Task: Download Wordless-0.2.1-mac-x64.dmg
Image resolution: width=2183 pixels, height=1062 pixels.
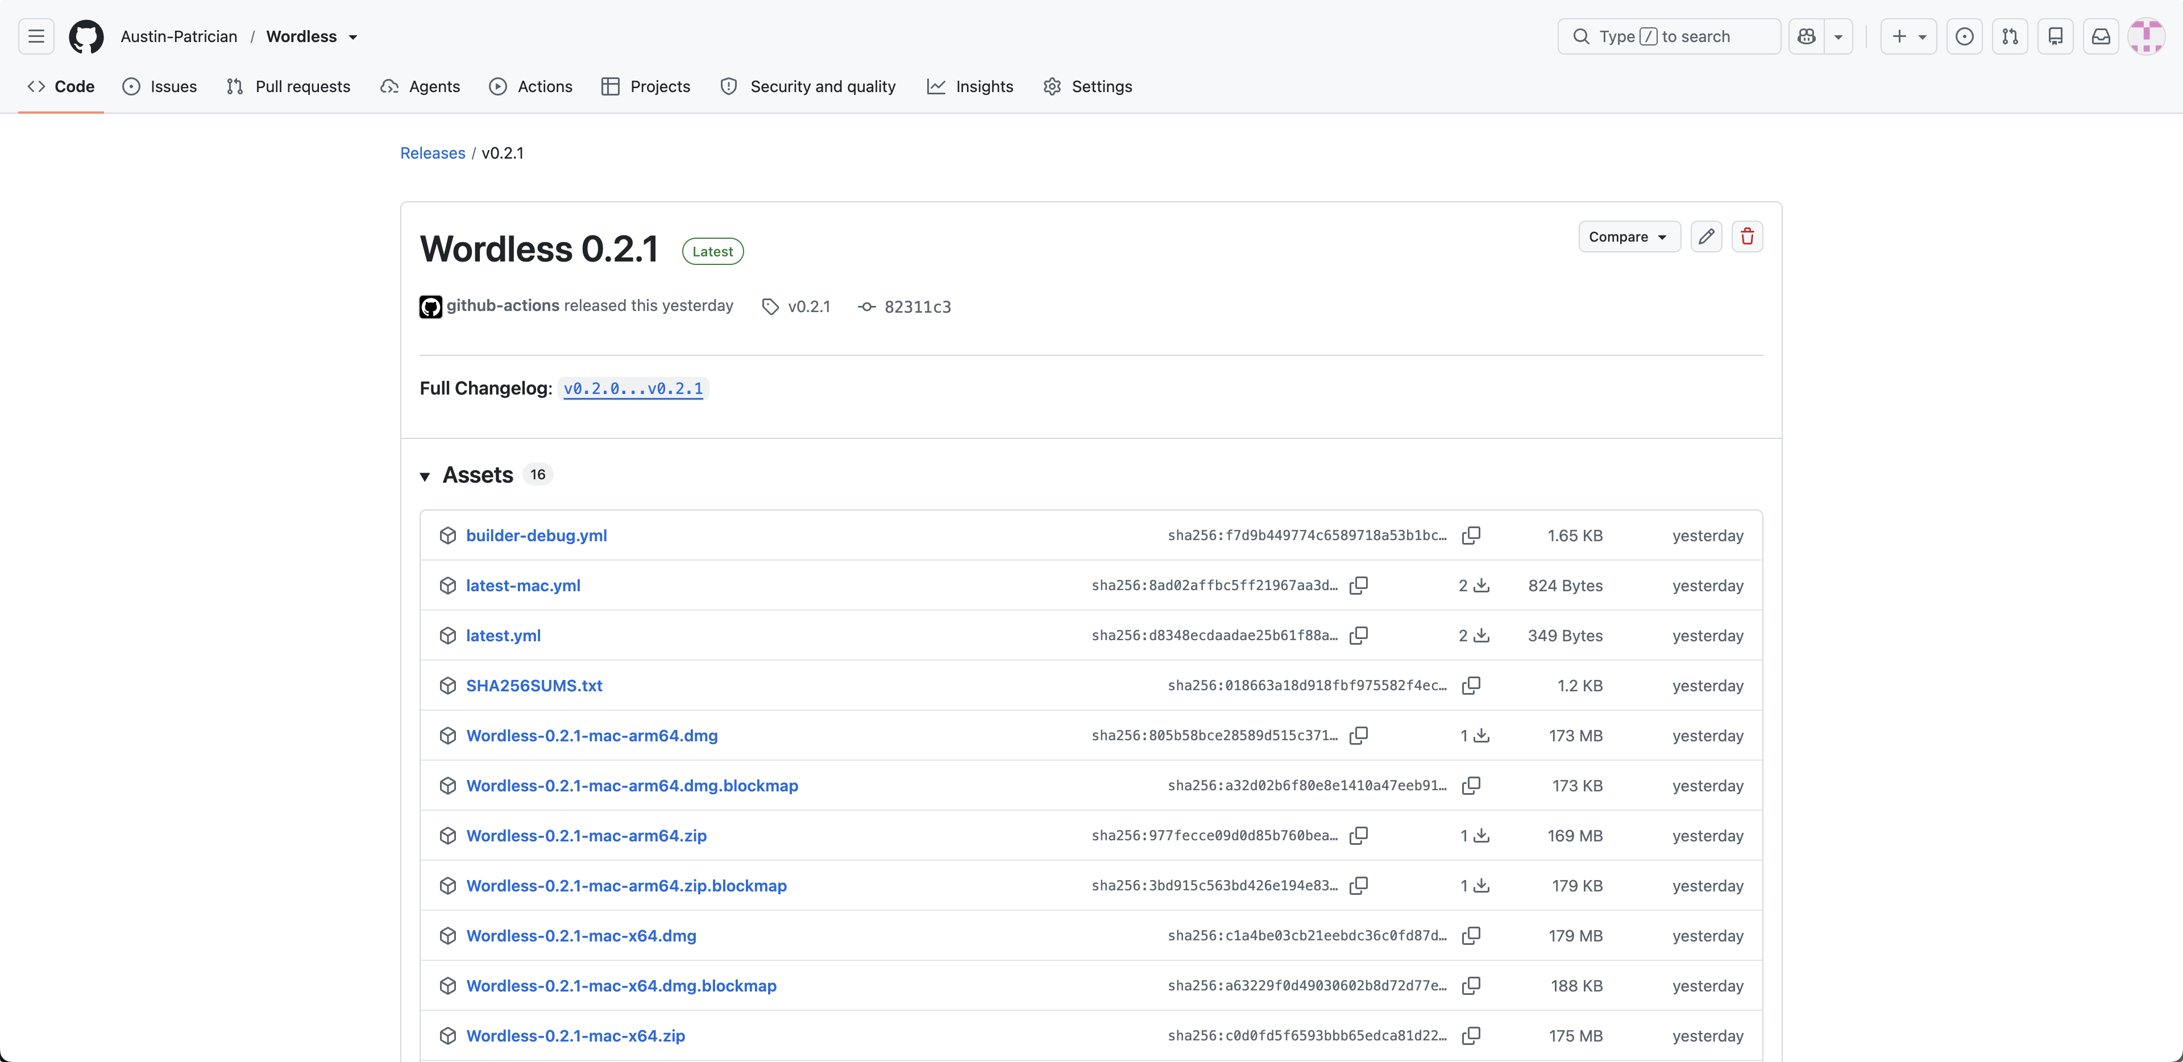Action: [582, 936]
